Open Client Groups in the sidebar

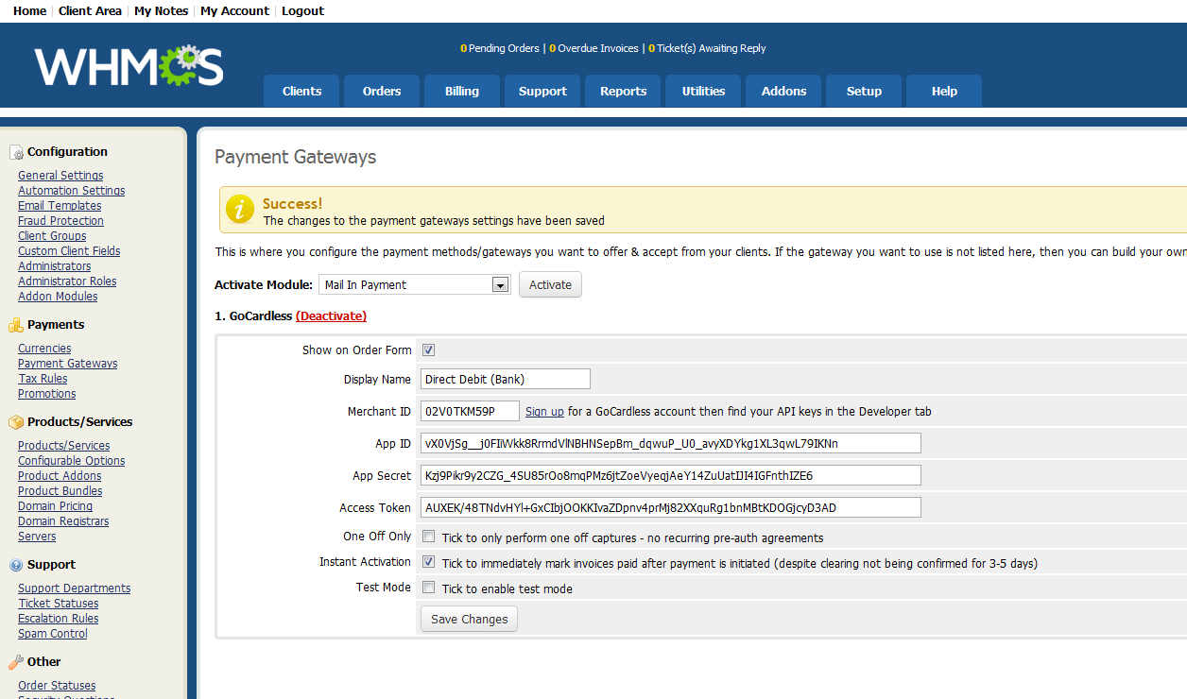point(52,236)
